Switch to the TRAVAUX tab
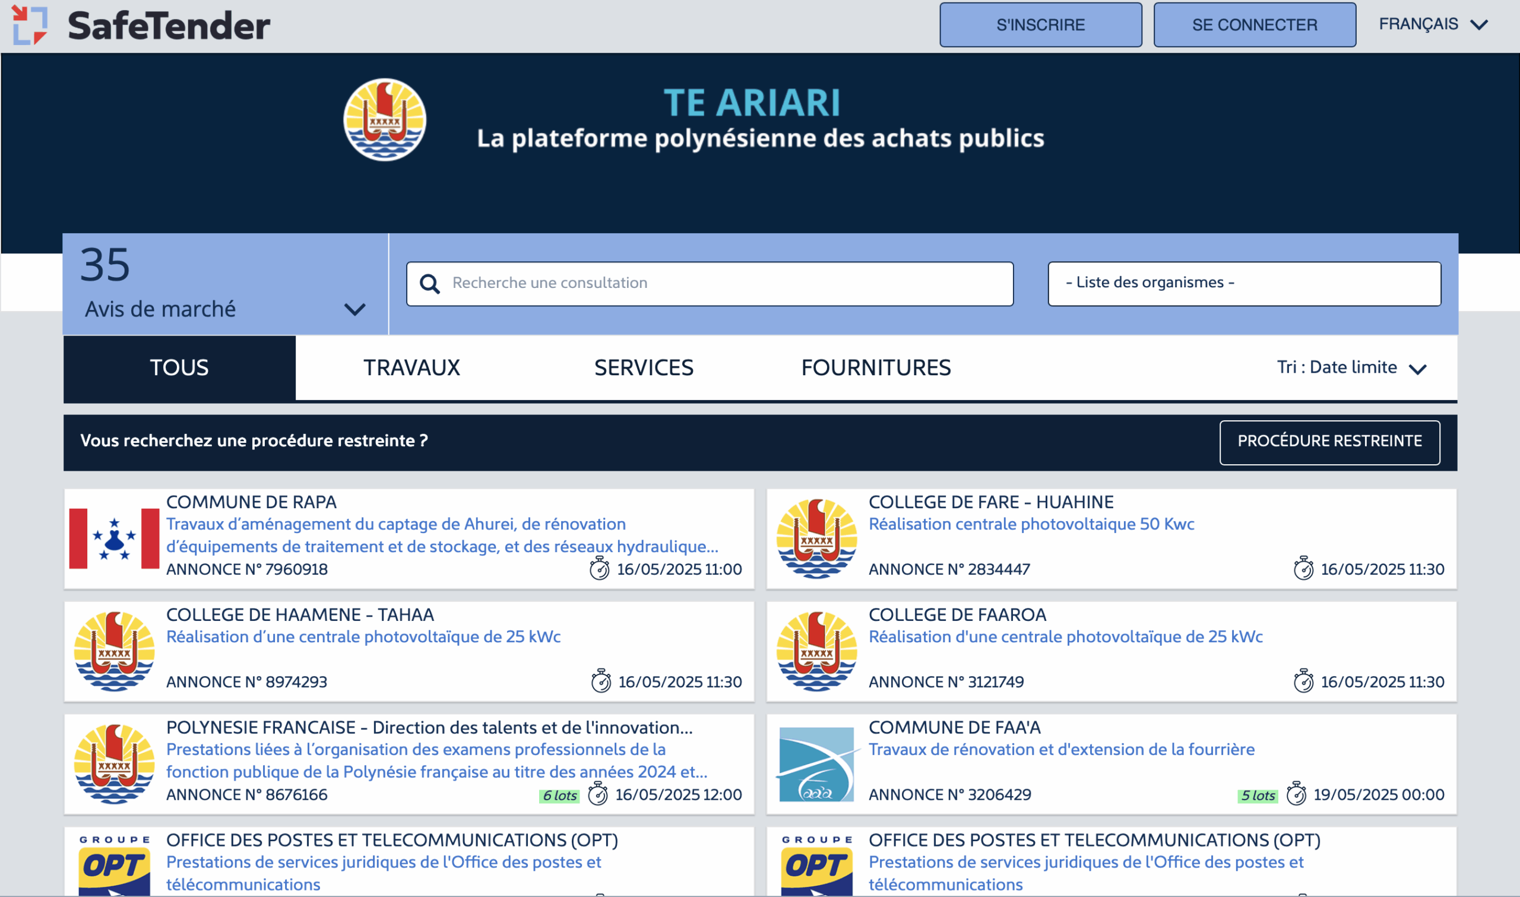The image size is (1520, 897). tap(411, 367)
